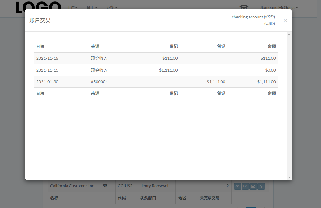Select balance $0.00
This screenshot has width=321, height=208.
(271, 70)
